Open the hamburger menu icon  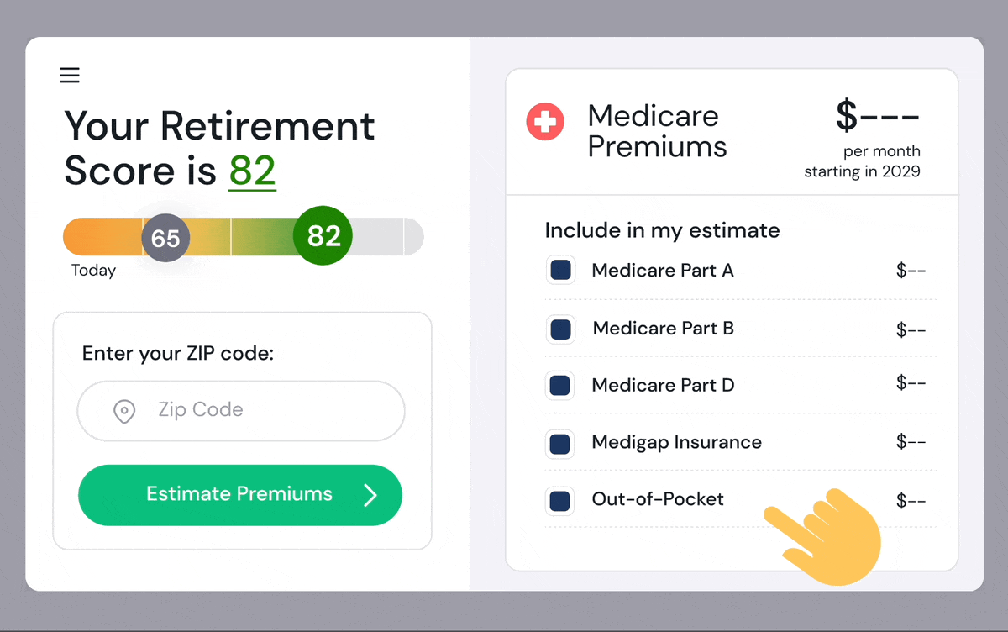tap(70, 76)
